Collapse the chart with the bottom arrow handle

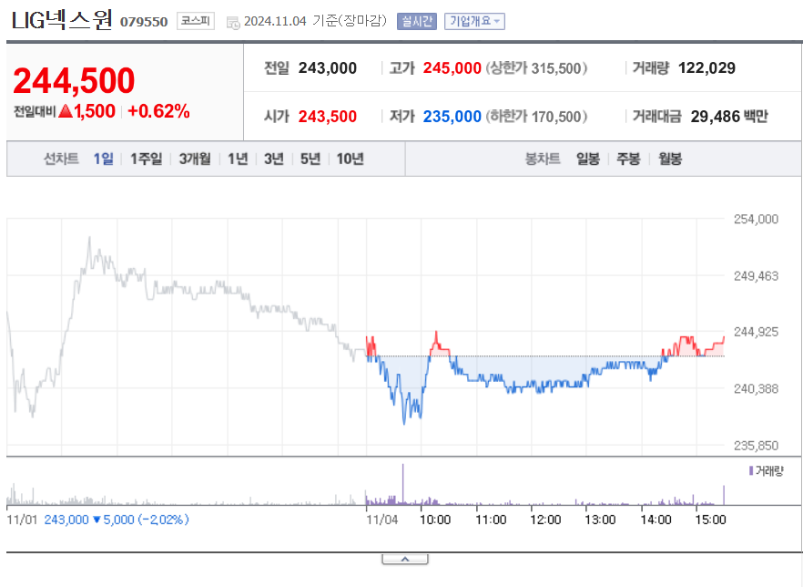tap(404, 560)
